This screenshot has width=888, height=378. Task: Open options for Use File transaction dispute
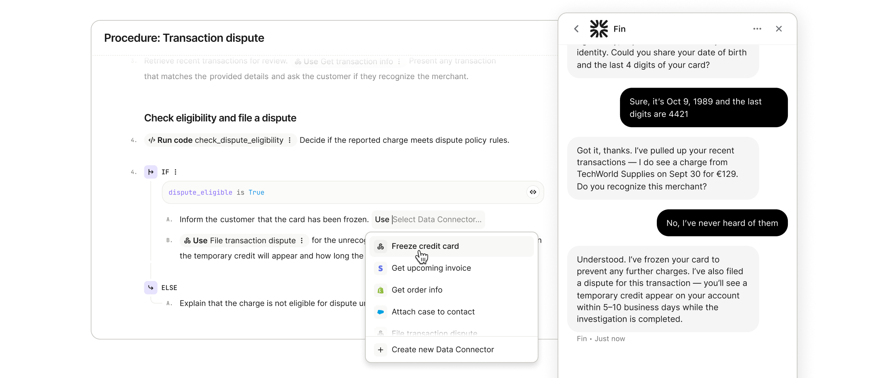(x=302, y=241)
